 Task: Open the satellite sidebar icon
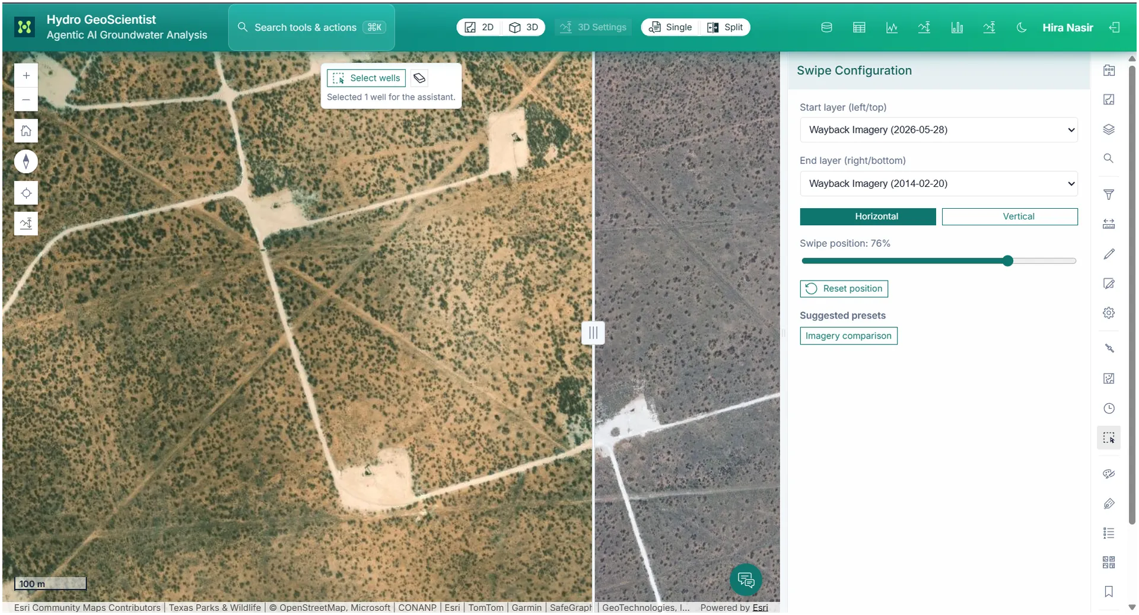[x=1109, y=348]
